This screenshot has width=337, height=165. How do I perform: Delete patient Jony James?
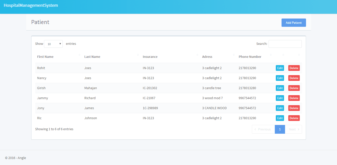pos(294,108)
